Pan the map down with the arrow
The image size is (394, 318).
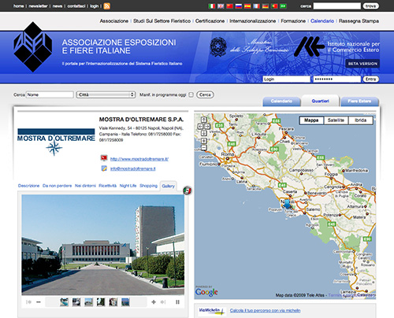[x=204, y=133]
